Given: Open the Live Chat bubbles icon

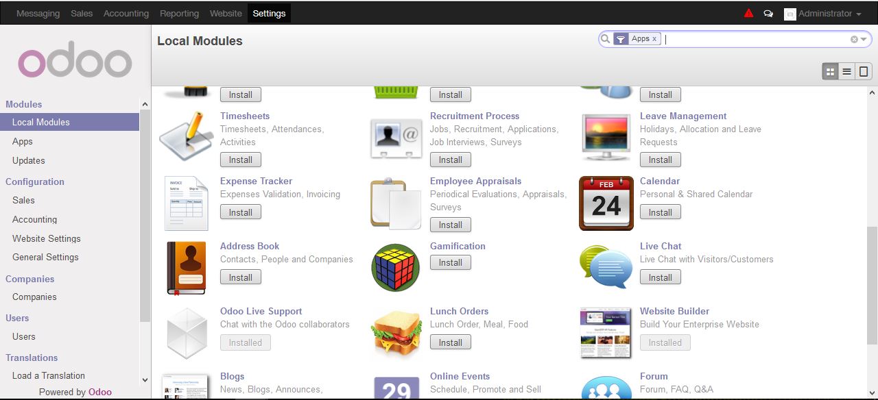Looking at the screenshot, I should [606, 266].
